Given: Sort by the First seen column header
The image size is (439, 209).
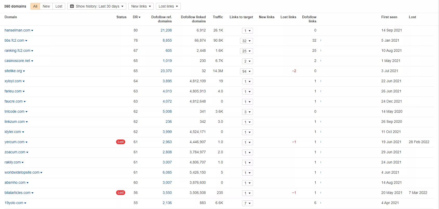Looking at the screenshot, I should pyautogui.click(x=389, y=17).
